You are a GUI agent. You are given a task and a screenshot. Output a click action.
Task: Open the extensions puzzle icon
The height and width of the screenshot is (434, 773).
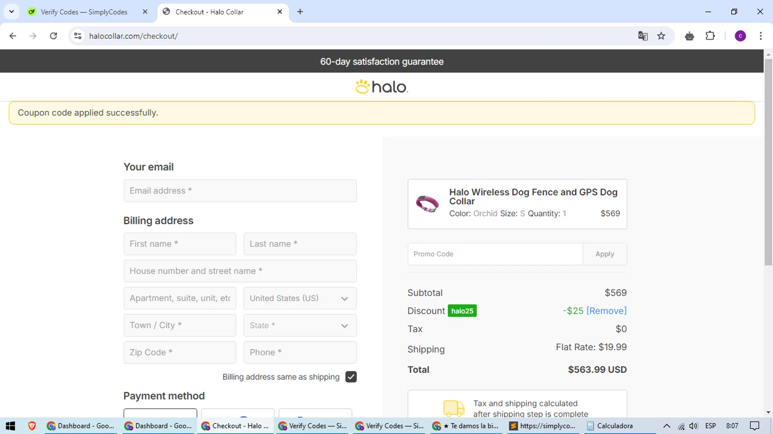(x=710, y=36)
